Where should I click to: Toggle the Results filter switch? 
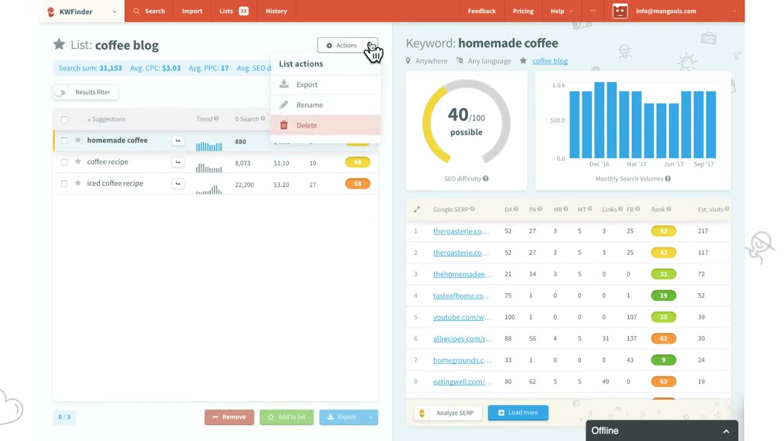point(61,92)
